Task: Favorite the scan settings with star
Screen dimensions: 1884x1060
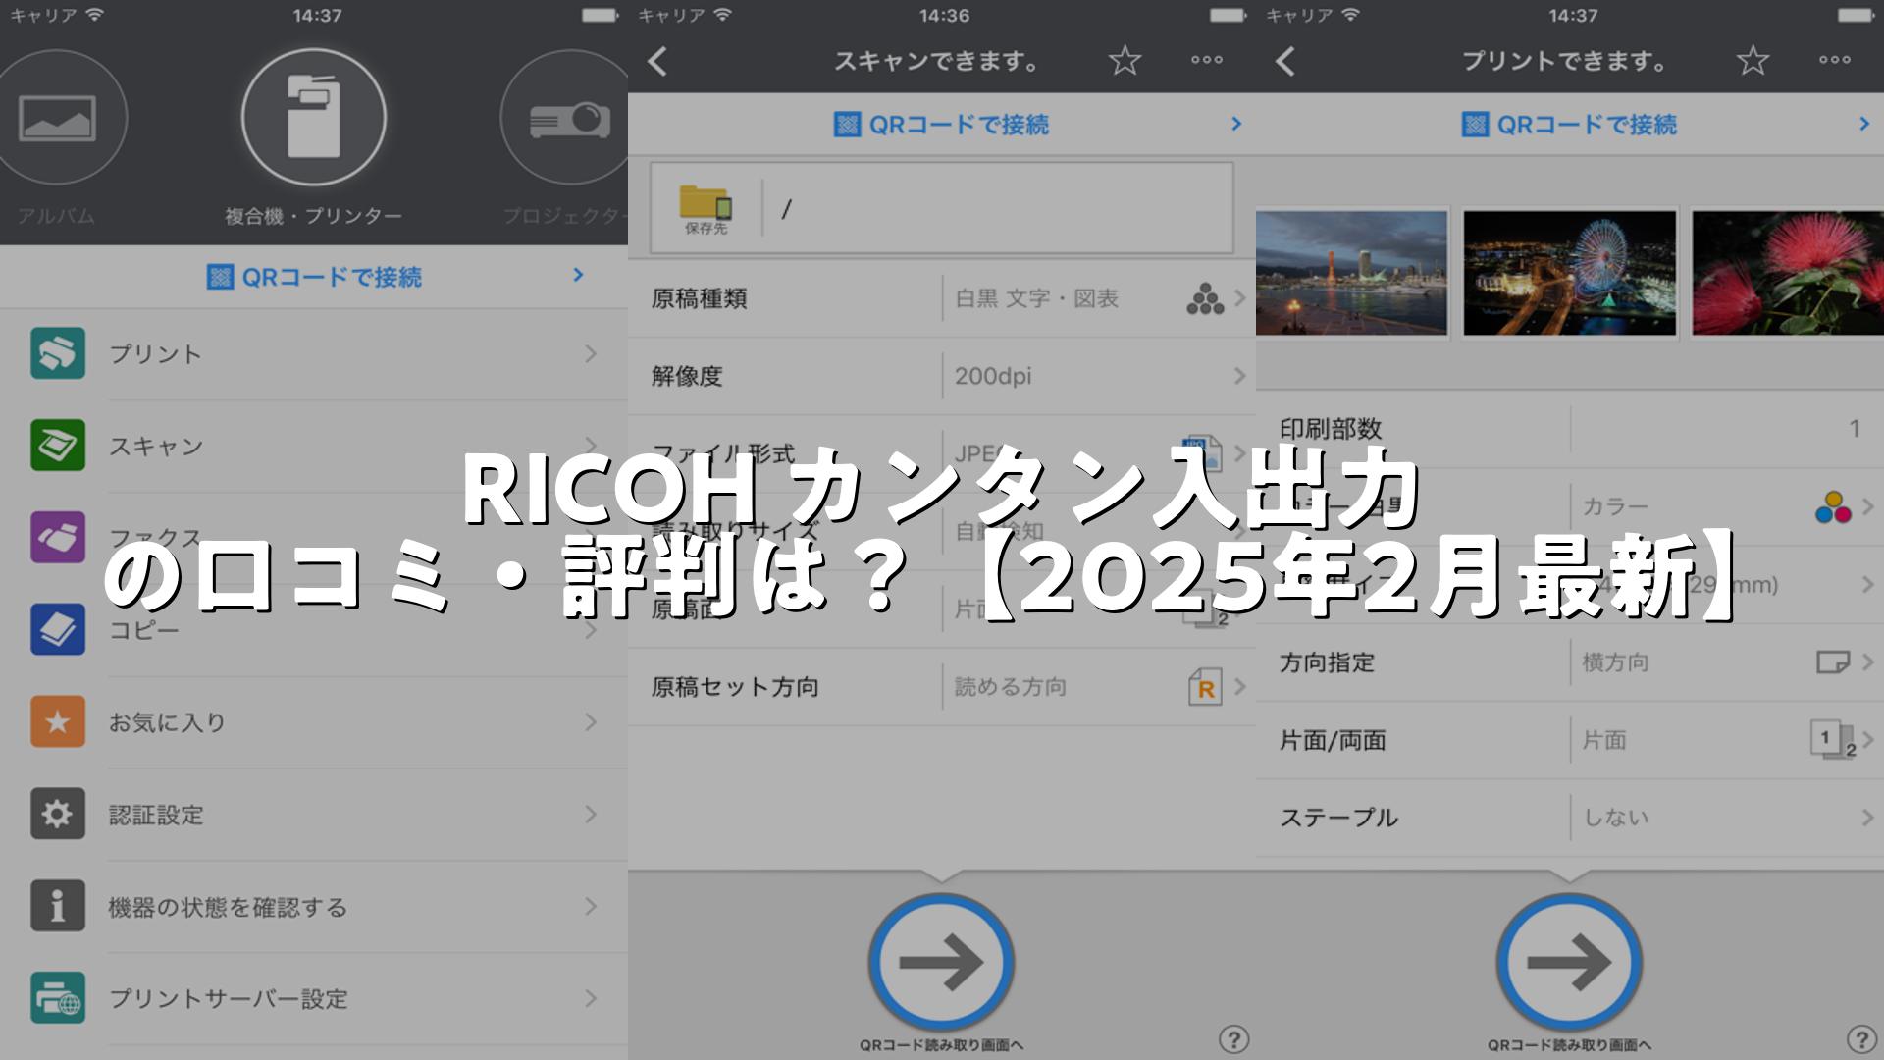Action: coord(1125,61)
